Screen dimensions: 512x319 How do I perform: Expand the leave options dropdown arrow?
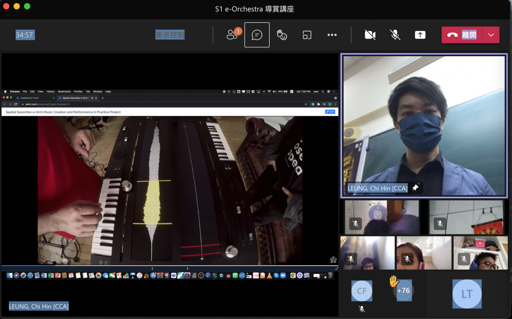pyautogui.click(x=491, y=35)
